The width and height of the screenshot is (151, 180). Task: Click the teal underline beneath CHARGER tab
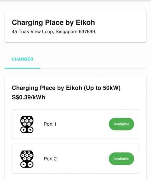(23, 68)
